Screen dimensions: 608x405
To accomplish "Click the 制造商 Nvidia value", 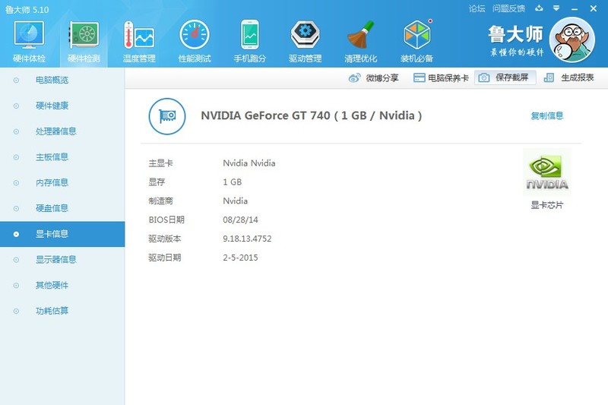I will click(x=235, y=201).
